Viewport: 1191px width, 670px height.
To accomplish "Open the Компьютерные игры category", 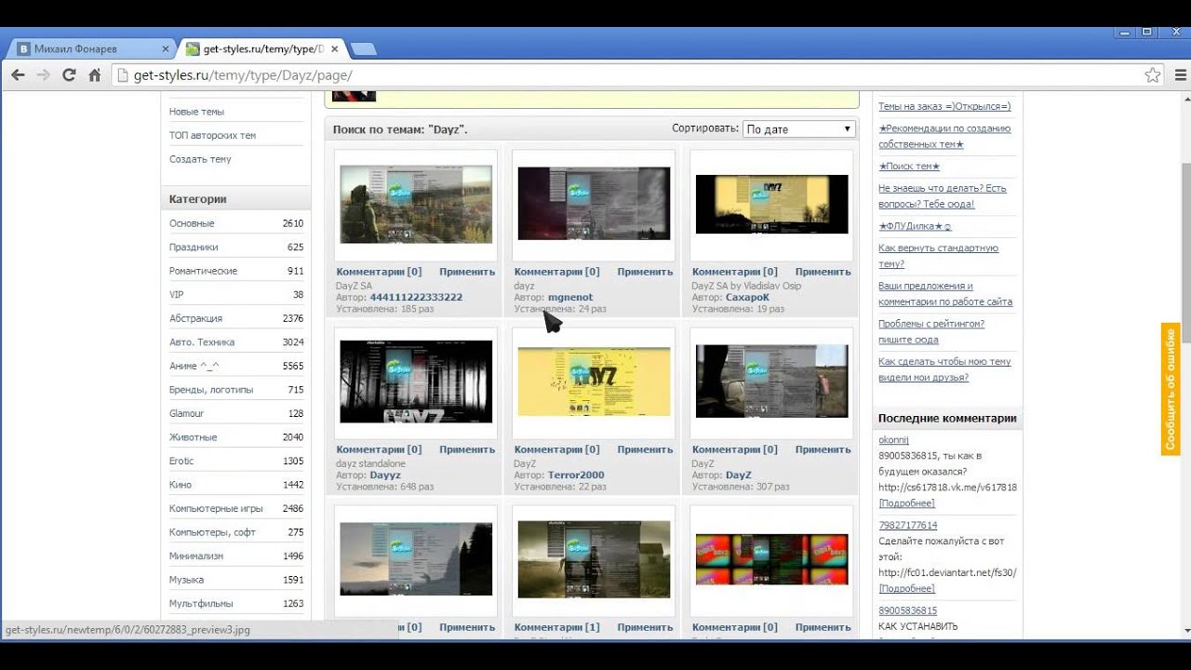I will [x=216, y=508].
